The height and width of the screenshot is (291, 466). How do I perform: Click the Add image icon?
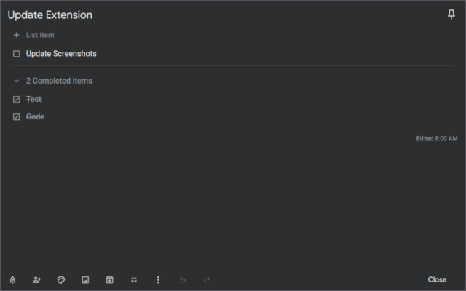point(85,279)
